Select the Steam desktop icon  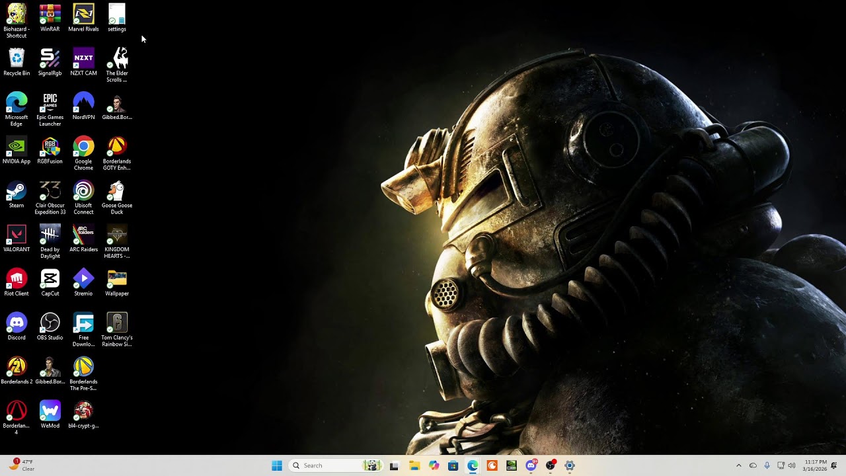click(x=17, y=195)
